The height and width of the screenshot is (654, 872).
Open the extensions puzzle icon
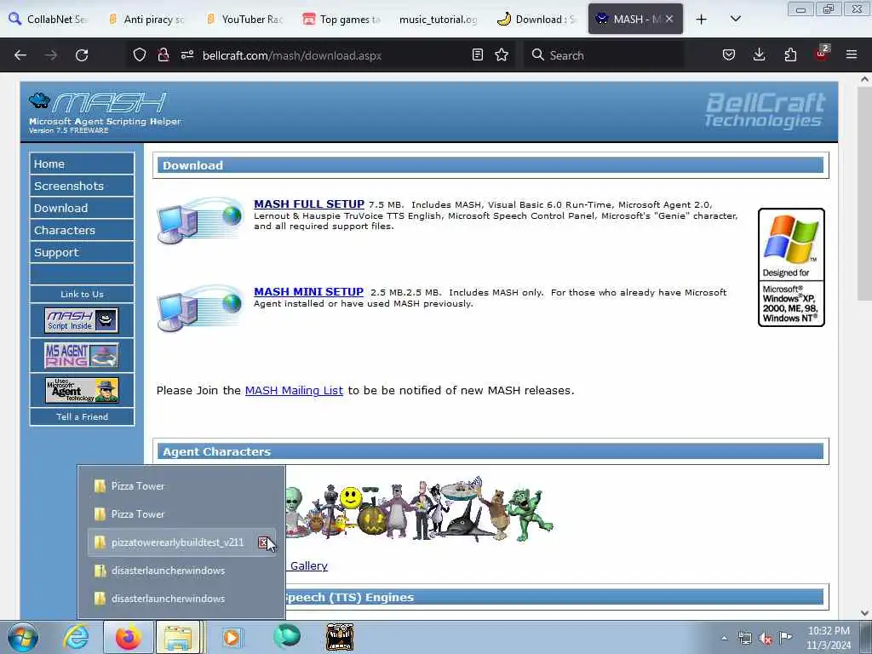click(790, 54)
